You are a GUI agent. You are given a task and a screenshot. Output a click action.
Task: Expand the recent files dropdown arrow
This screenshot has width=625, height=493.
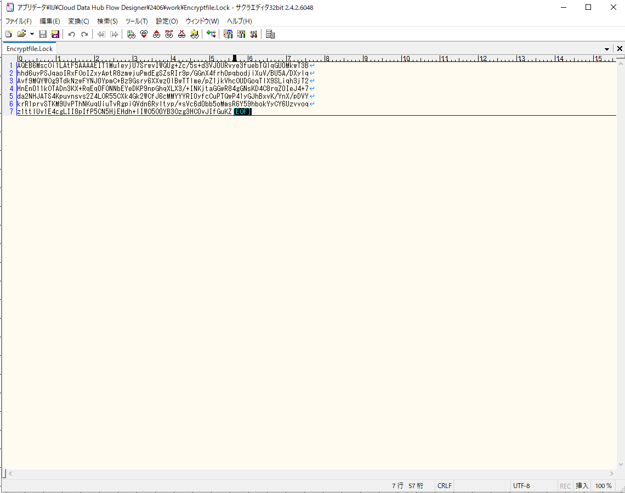pyautogui.click(x=32, y=34)
